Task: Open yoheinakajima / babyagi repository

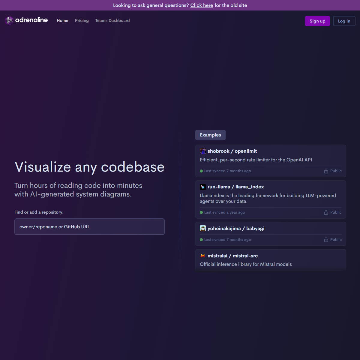Action: tap(236, 228)
